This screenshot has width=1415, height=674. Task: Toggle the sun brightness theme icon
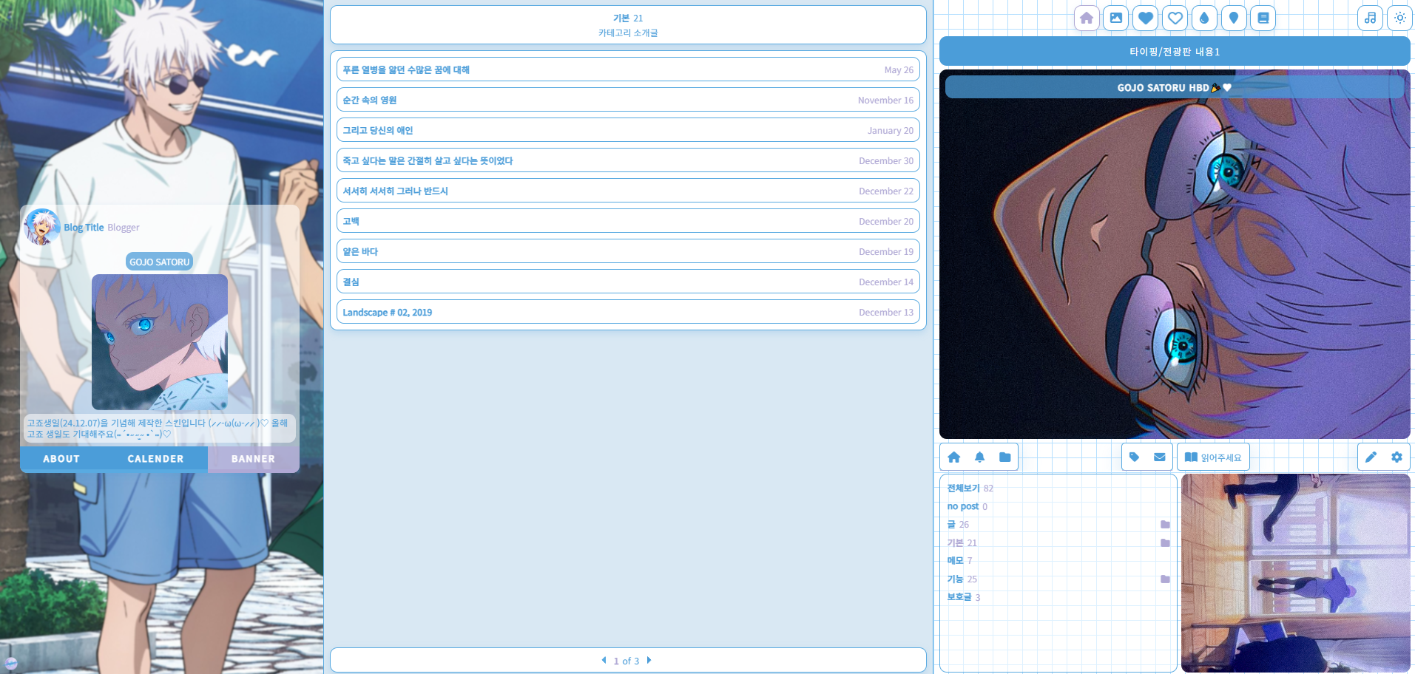tap(1399, 18)
